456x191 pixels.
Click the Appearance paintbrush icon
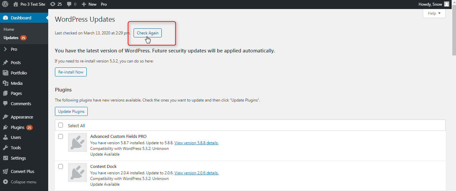(5, 117)
